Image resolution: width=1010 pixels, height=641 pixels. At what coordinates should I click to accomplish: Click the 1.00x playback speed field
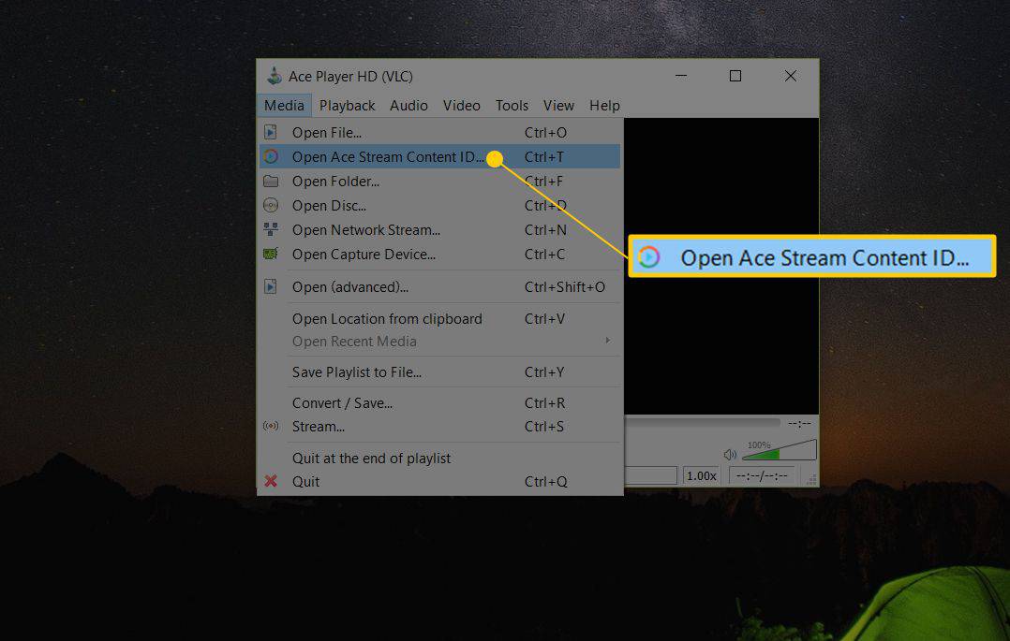coord(702,475)
